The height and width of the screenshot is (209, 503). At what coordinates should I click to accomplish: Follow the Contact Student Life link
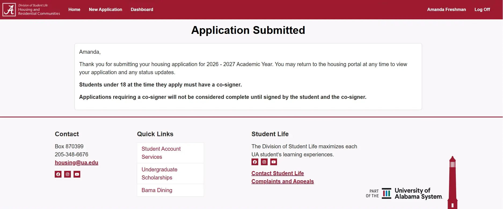(278, 173)
